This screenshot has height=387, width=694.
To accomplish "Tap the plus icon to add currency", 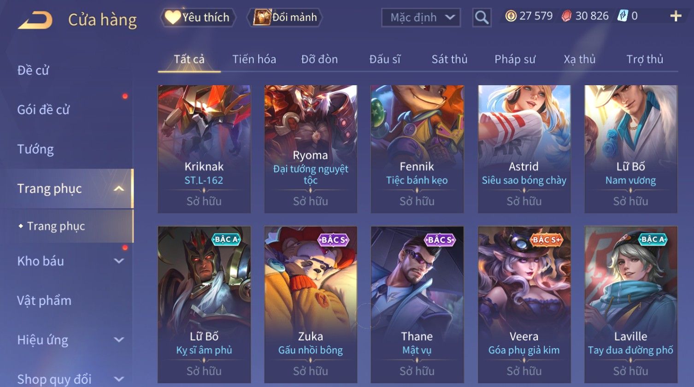I will (676, 17).
